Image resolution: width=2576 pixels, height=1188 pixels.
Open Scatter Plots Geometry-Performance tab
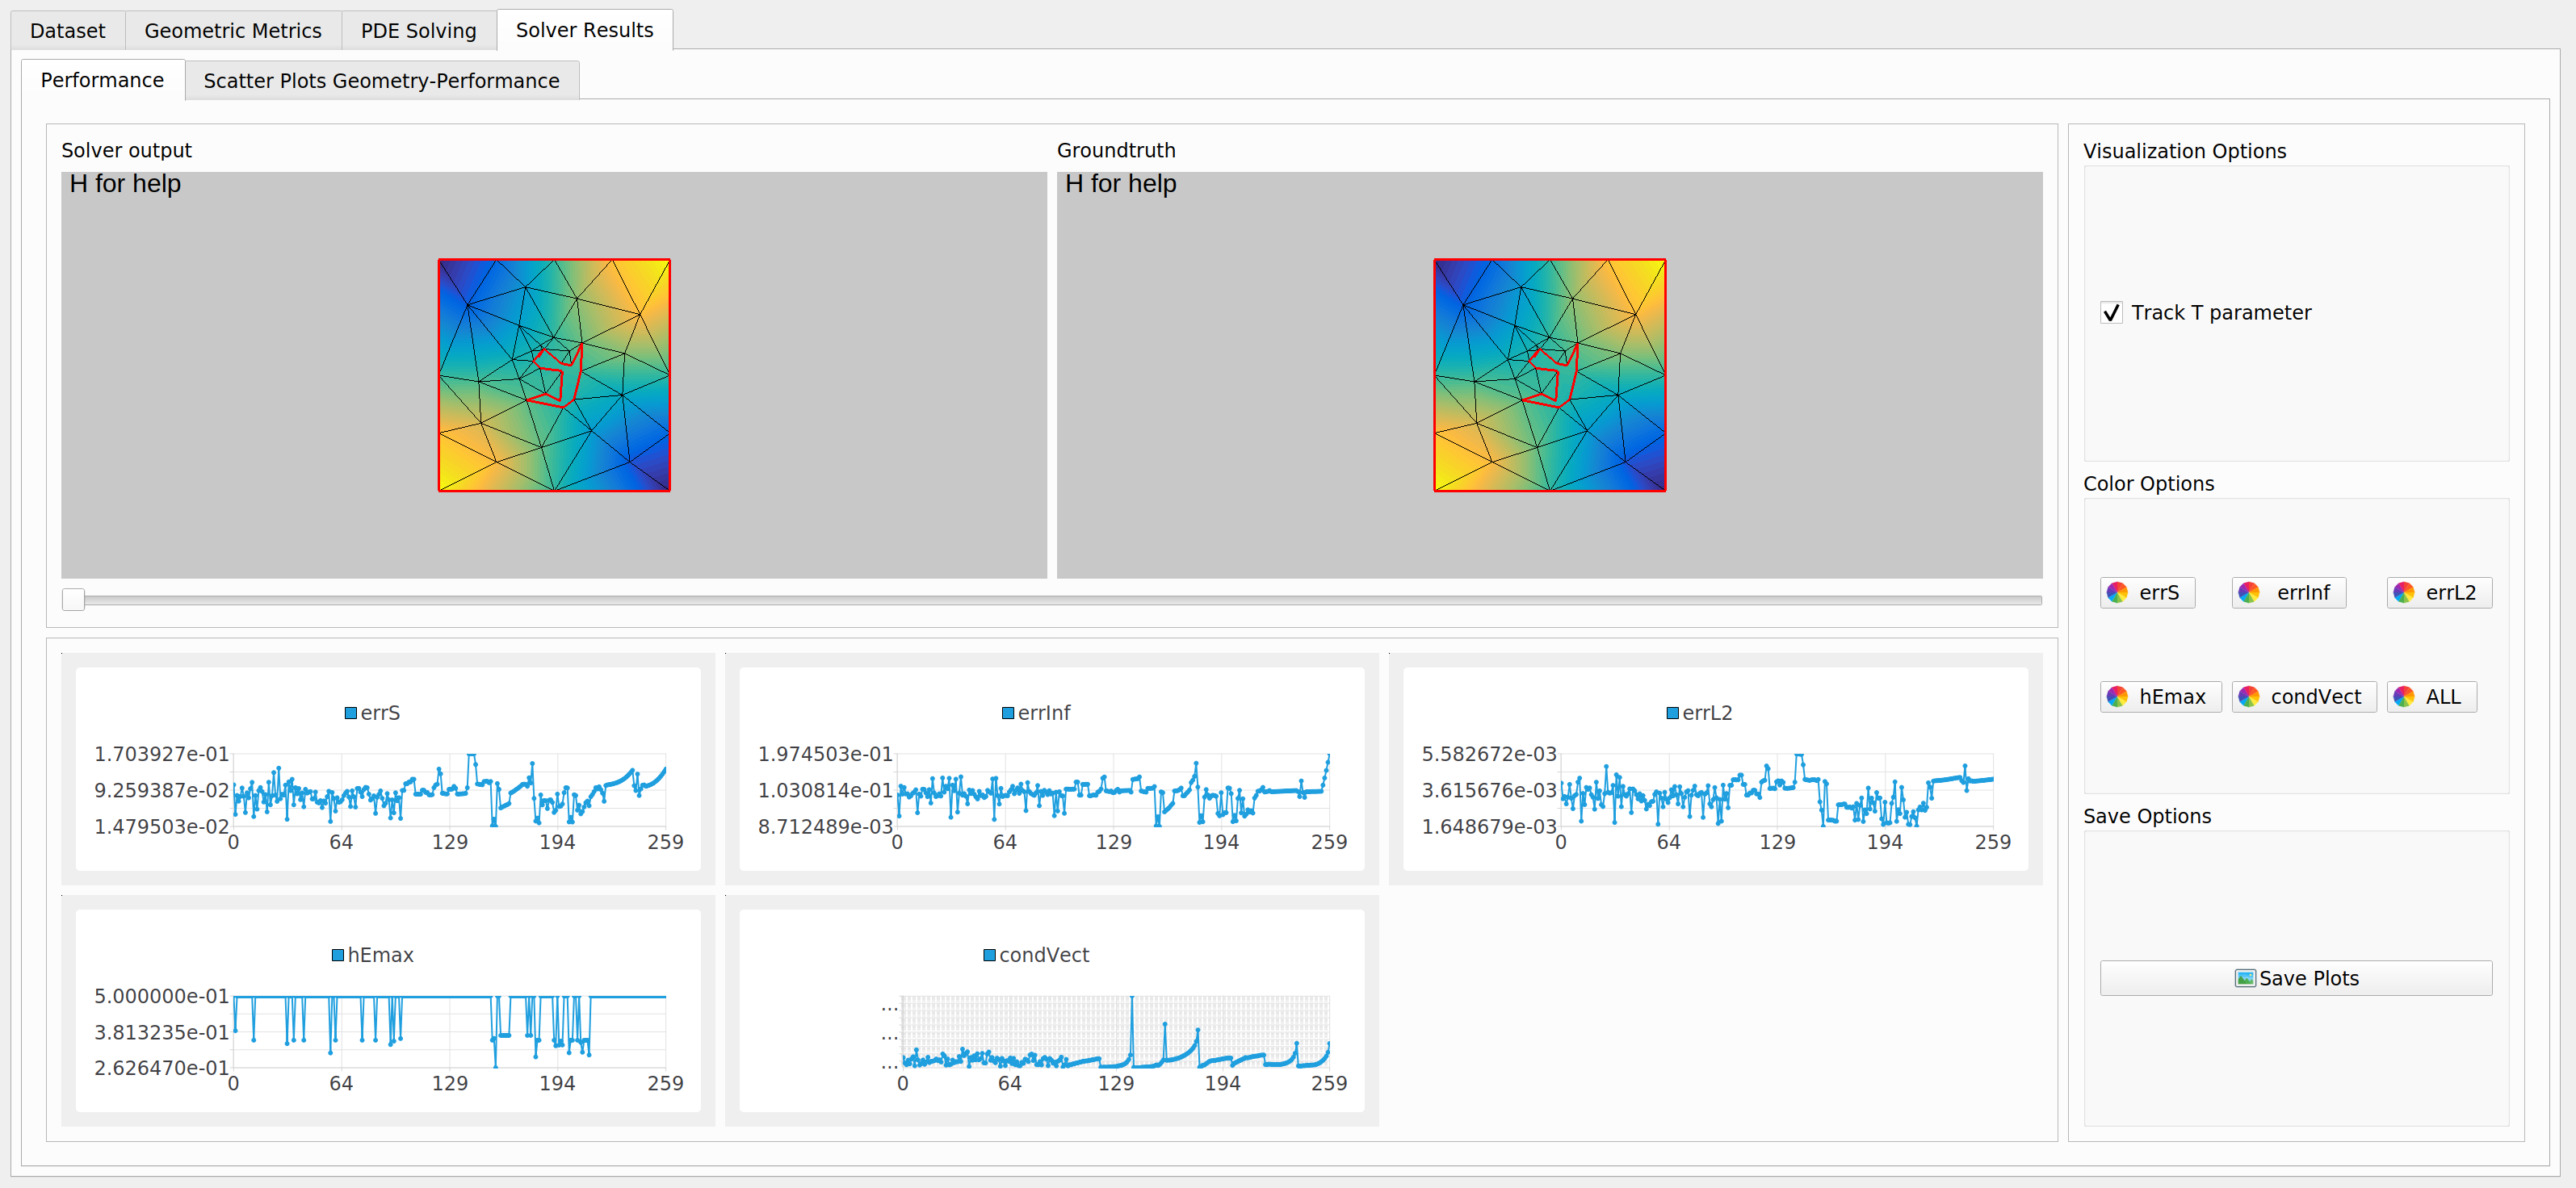381,80
